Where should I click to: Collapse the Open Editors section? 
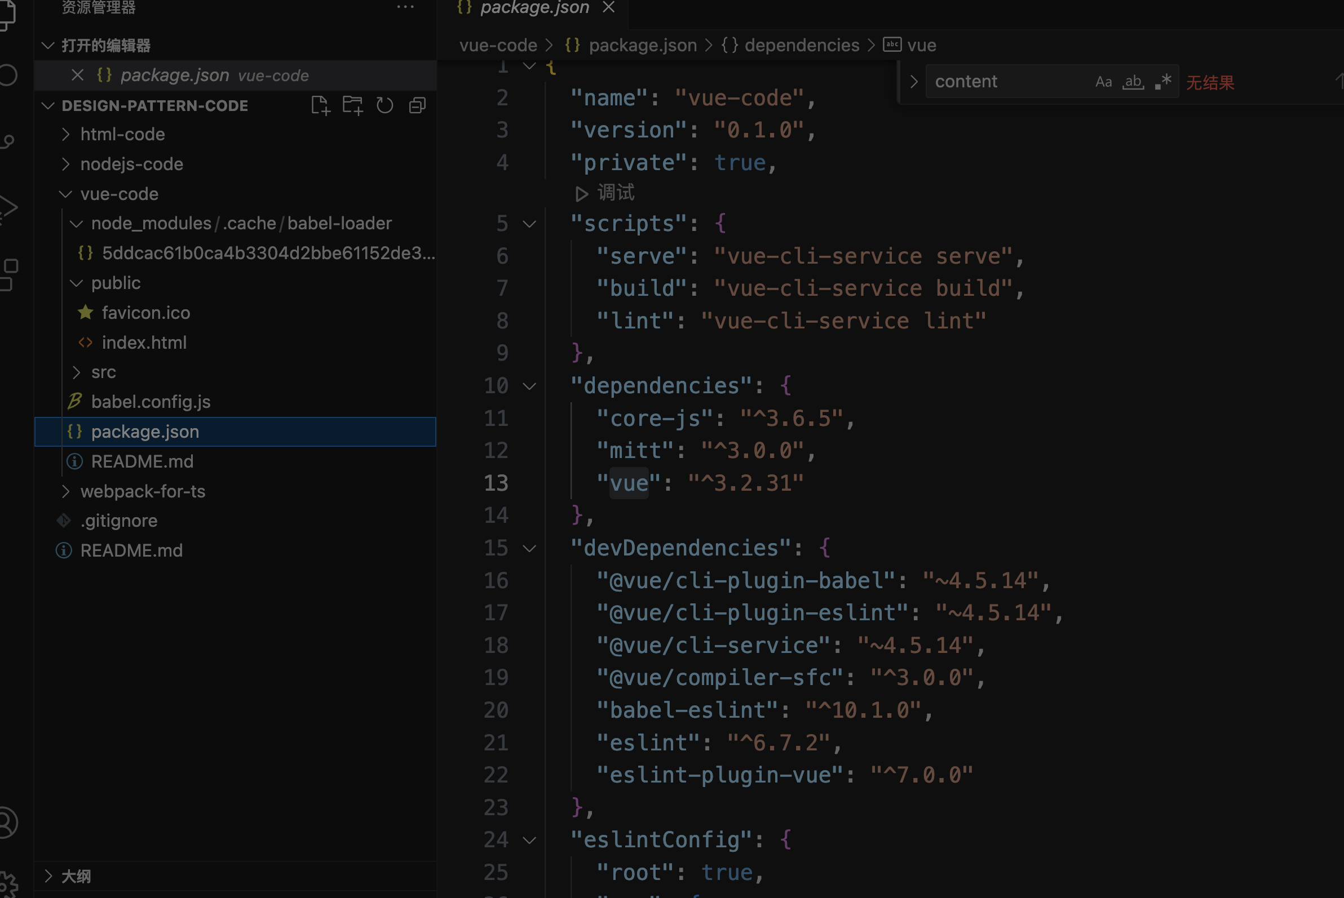click(48, 45)
